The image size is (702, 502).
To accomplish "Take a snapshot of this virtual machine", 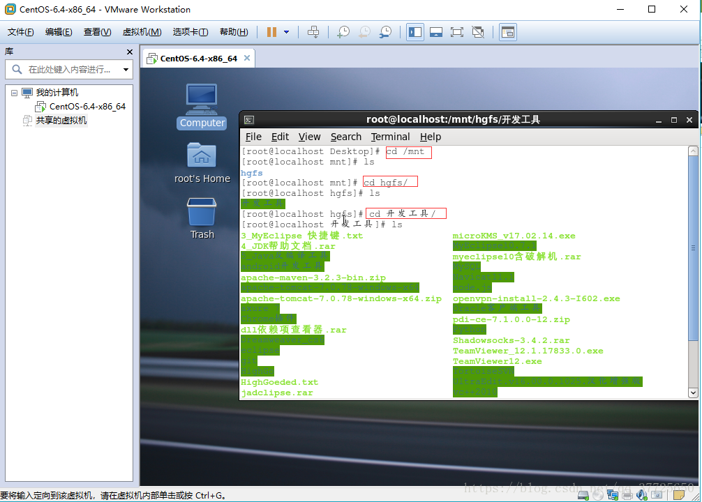I will tap(343, 32).
